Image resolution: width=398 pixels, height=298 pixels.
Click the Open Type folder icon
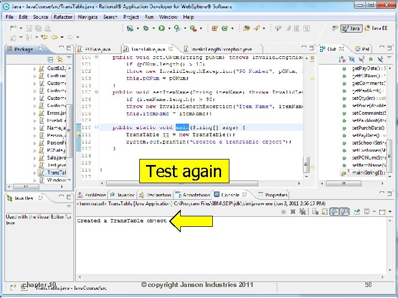coord(246,28)
